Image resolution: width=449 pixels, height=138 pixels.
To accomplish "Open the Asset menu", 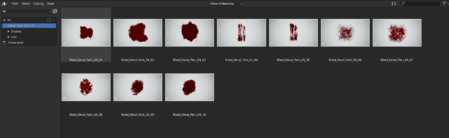I will pos(51,4).
